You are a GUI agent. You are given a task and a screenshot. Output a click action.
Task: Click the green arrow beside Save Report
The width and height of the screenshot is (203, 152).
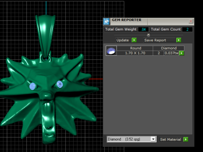tap(178, 40)
